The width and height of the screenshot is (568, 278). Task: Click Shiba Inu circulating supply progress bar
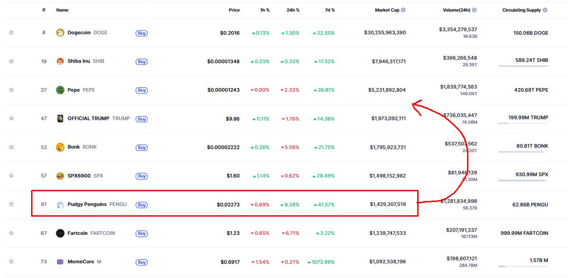pyautogui.click(x=523, y=66)
